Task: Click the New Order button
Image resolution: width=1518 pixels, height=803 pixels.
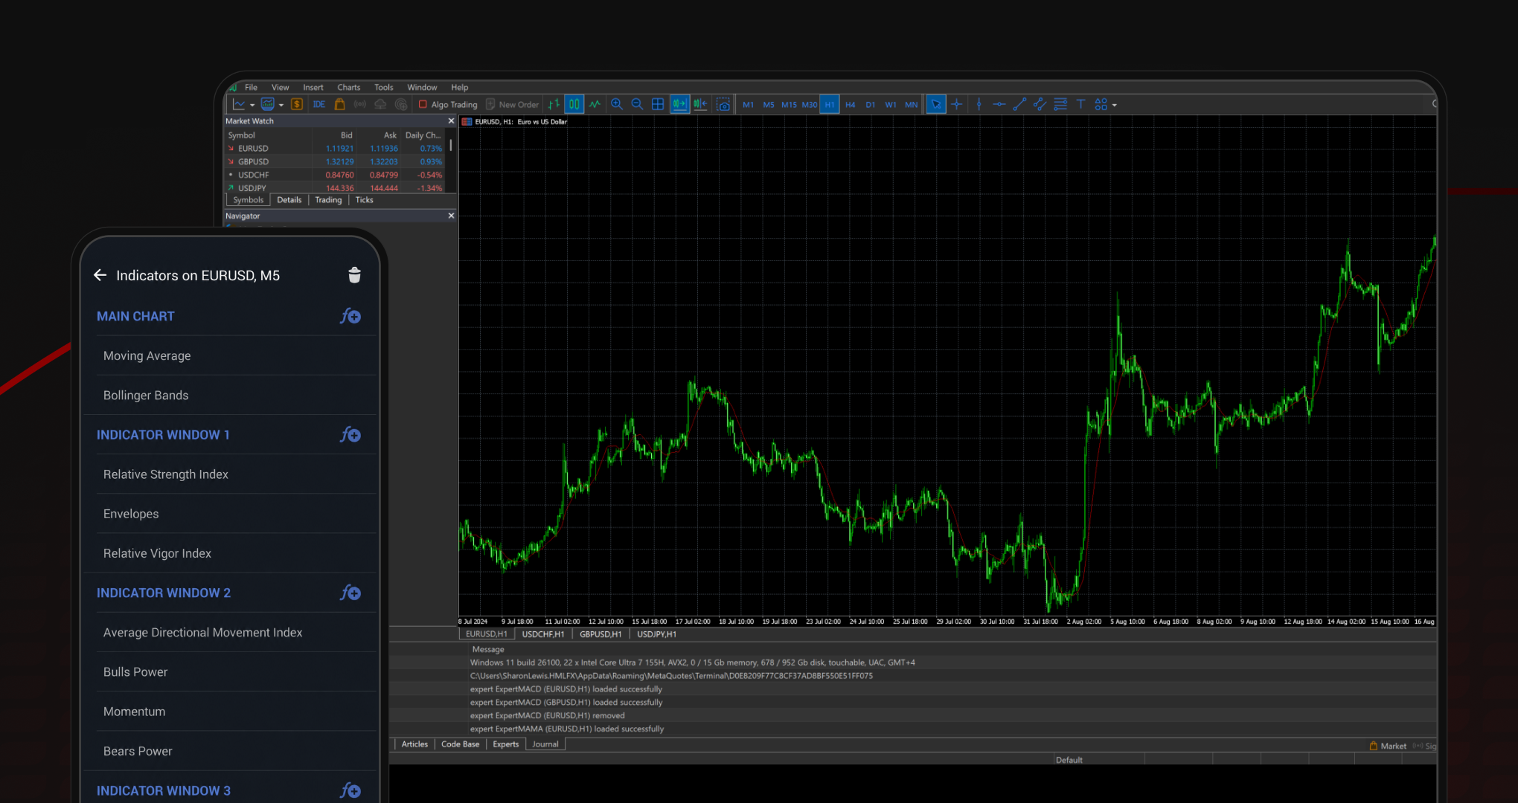Action: [x=512, y=105]
